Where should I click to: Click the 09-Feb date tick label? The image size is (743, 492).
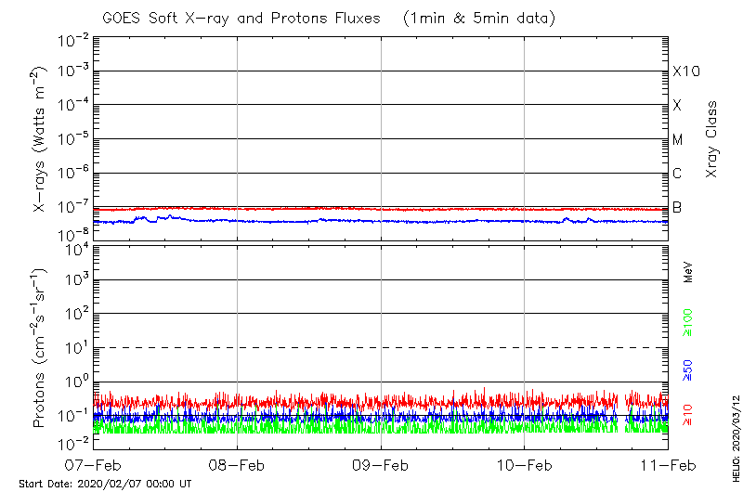point(381,465)
